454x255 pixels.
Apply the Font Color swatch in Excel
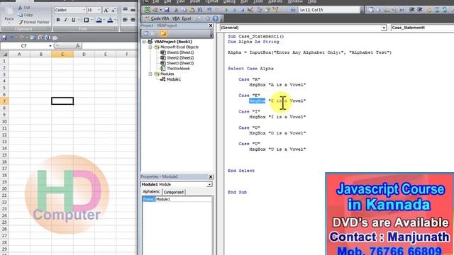click(110, 20)
